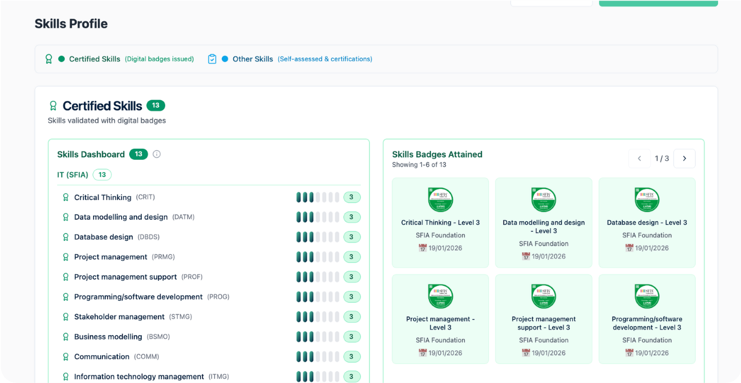
Task: Click the ribbon icon for Stakeholder management
Action: [66, 317]
